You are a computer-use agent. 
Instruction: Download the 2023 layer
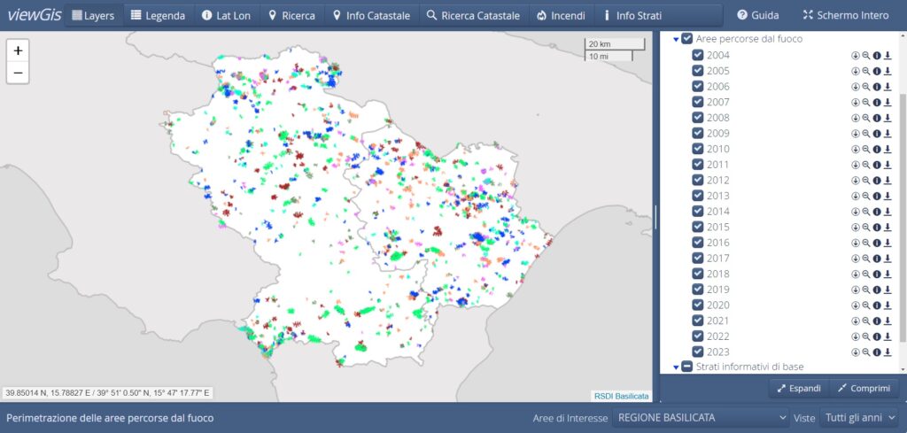[x=887, y=352]
